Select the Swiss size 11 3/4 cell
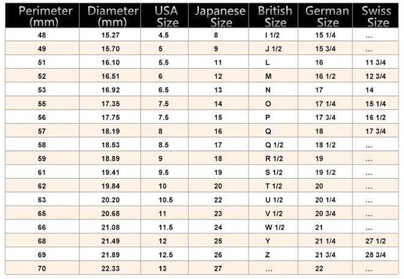404x279 pixels. (375, 63)
